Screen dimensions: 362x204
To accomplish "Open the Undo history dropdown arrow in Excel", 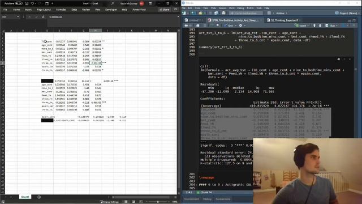I will (x=36, y=3).
